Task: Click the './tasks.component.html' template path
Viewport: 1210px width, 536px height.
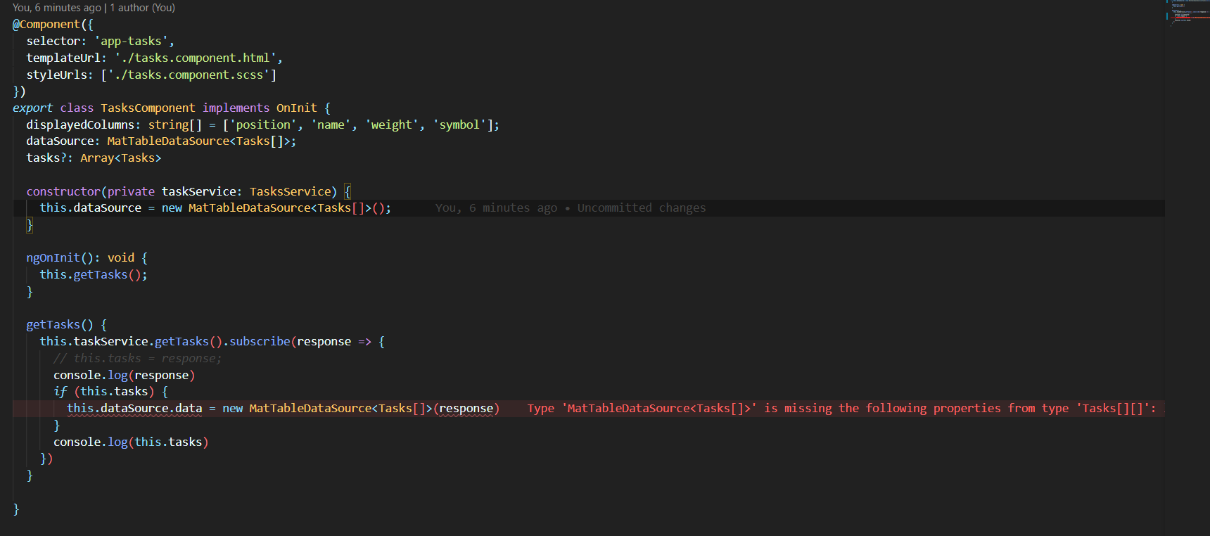Action: 195,58
